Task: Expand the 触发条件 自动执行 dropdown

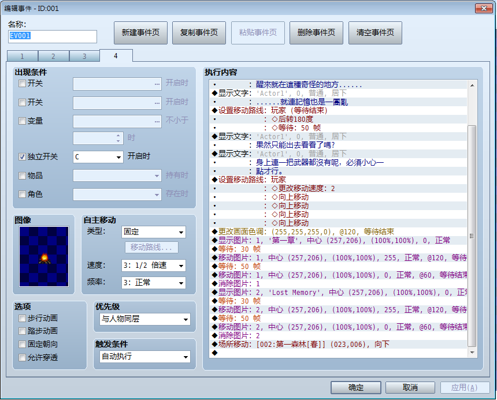Action: coord(145,357)
